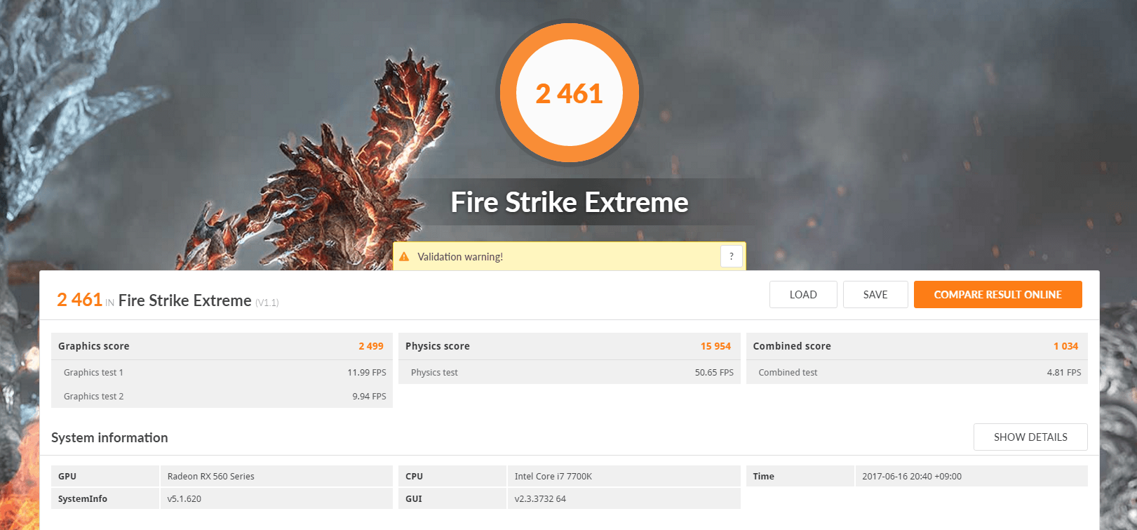Click the result title 2 461 score number
The image size is (1137, 530).
coord(79,300)
